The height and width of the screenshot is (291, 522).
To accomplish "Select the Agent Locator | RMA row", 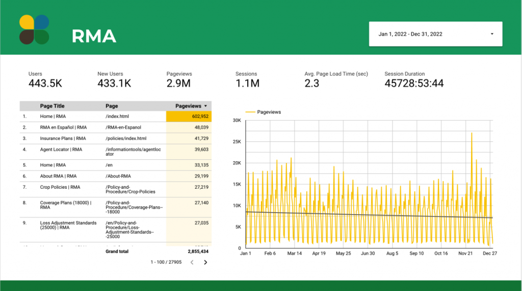I will [x=92, y=152].
